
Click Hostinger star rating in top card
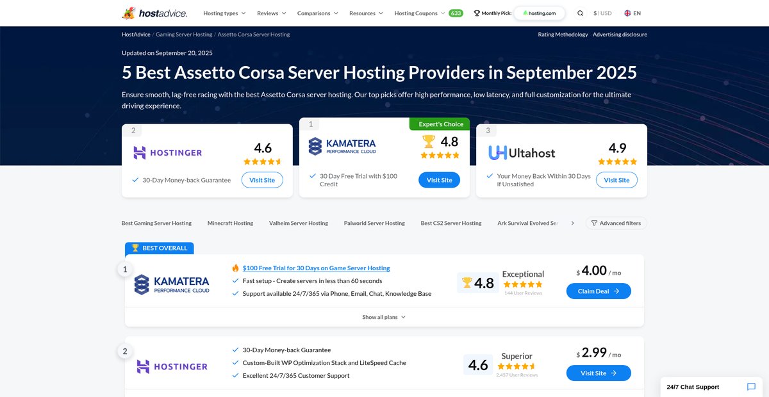click(x=262, y=162)
